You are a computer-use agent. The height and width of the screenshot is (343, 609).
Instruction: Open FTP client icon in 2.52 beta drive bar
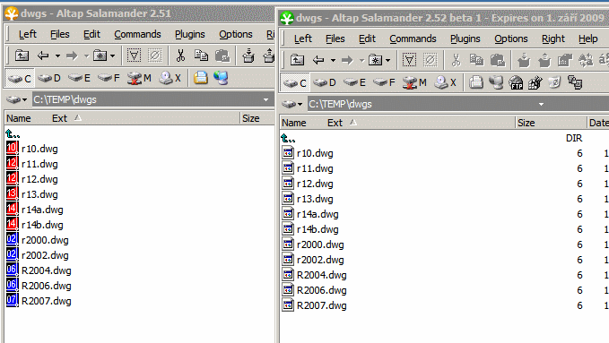pos(517,82)
